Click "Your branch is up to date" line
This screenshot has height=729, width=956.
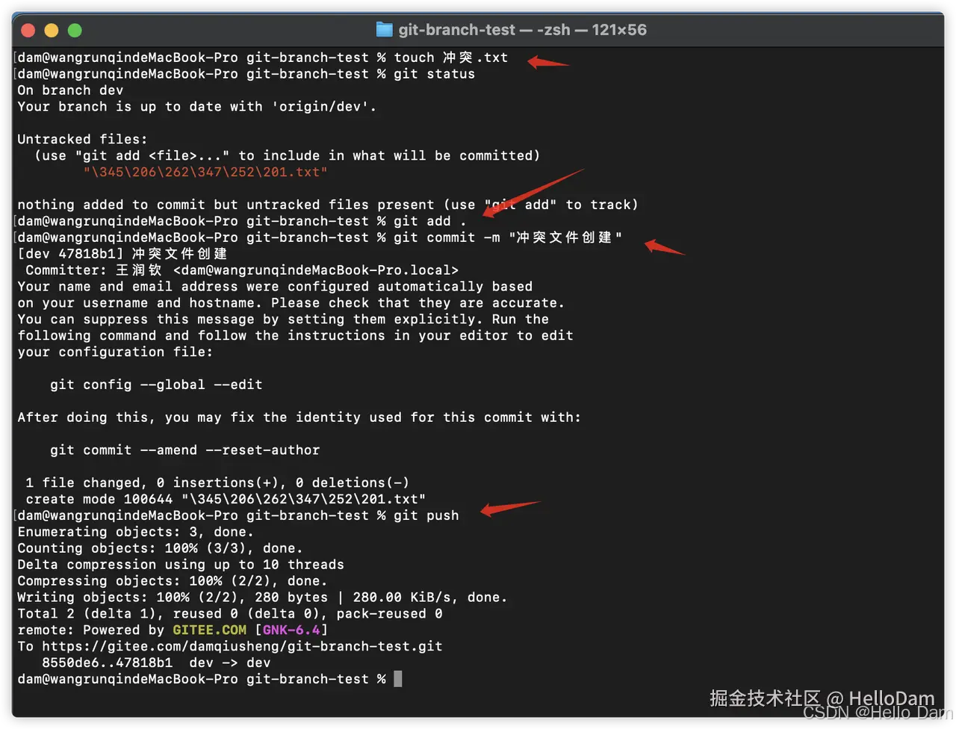tap(196, 107)
